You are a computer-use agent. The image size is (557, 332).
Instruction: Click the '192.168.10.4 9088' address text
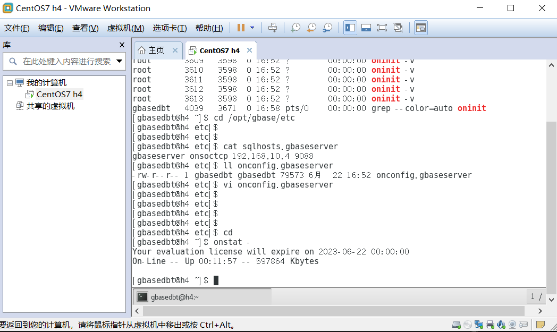[x=273, y=156]
